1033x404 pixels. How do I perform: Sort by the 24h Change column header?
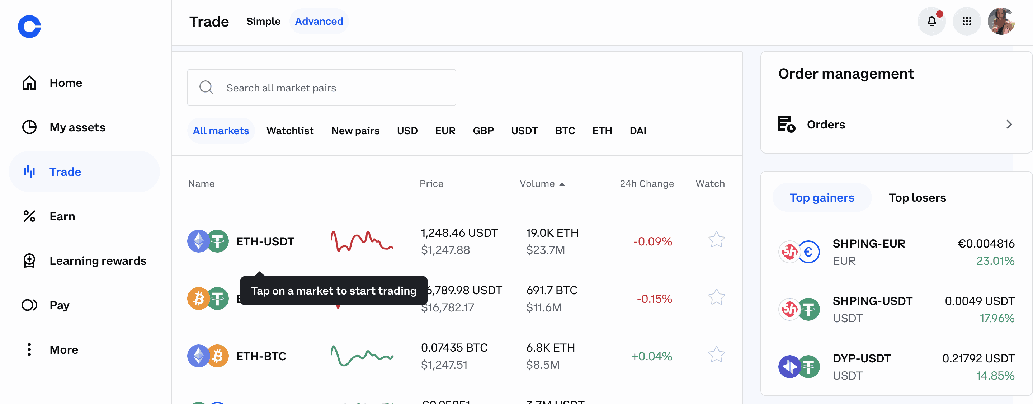(647, 184)
